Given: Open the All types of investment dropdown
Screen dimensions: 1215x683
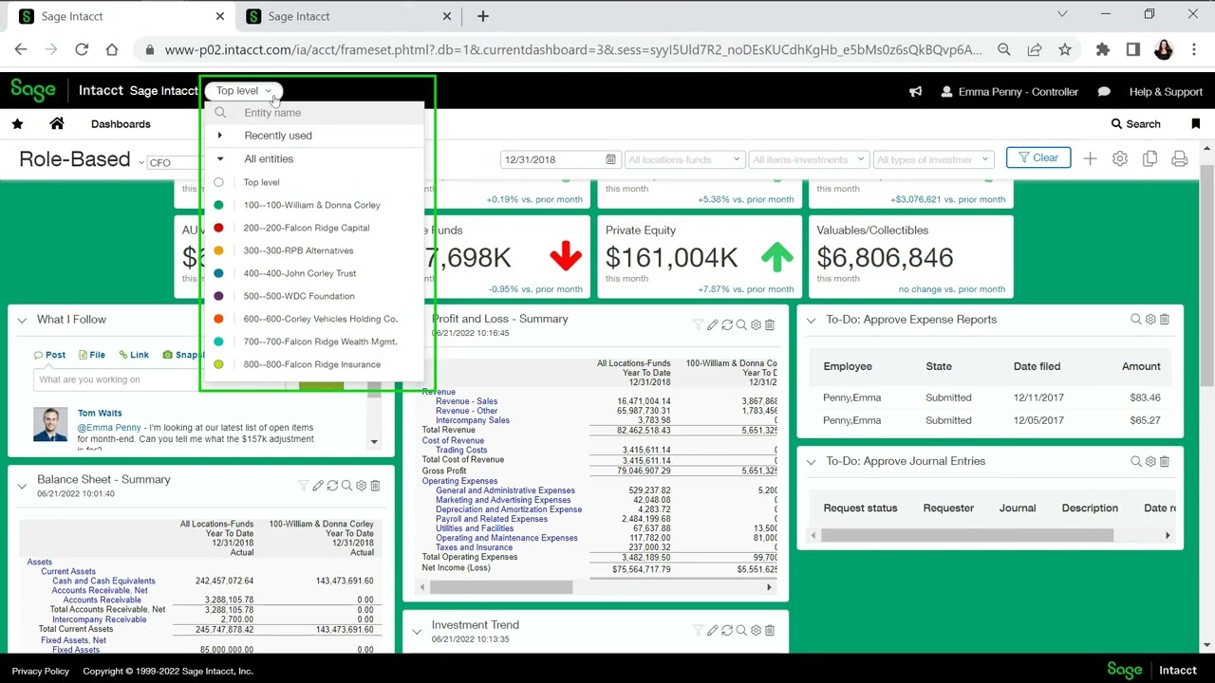Looking at the screenshot, I should pos(933,159).
